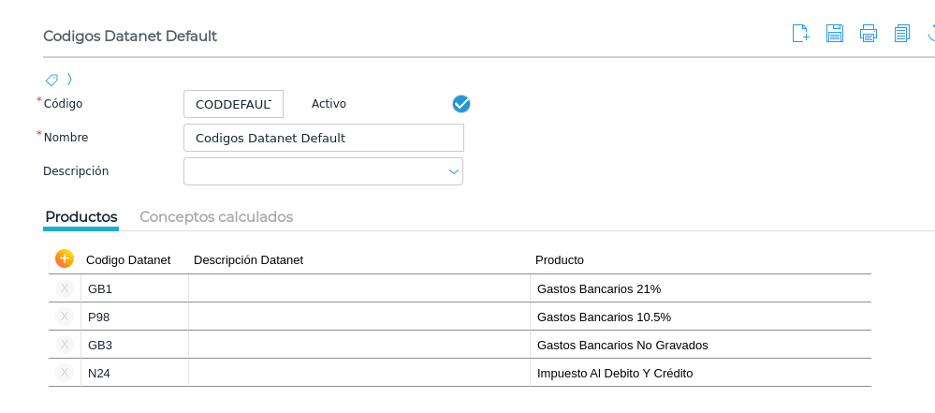Remove the N24 row
935x413 pixels.
click(x=65, y=373)
